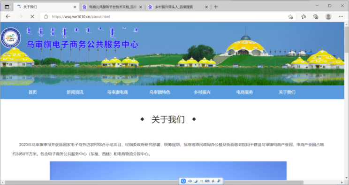Switch to the 乡村振兴带头人 Baidu search tab

pos(178,7)
